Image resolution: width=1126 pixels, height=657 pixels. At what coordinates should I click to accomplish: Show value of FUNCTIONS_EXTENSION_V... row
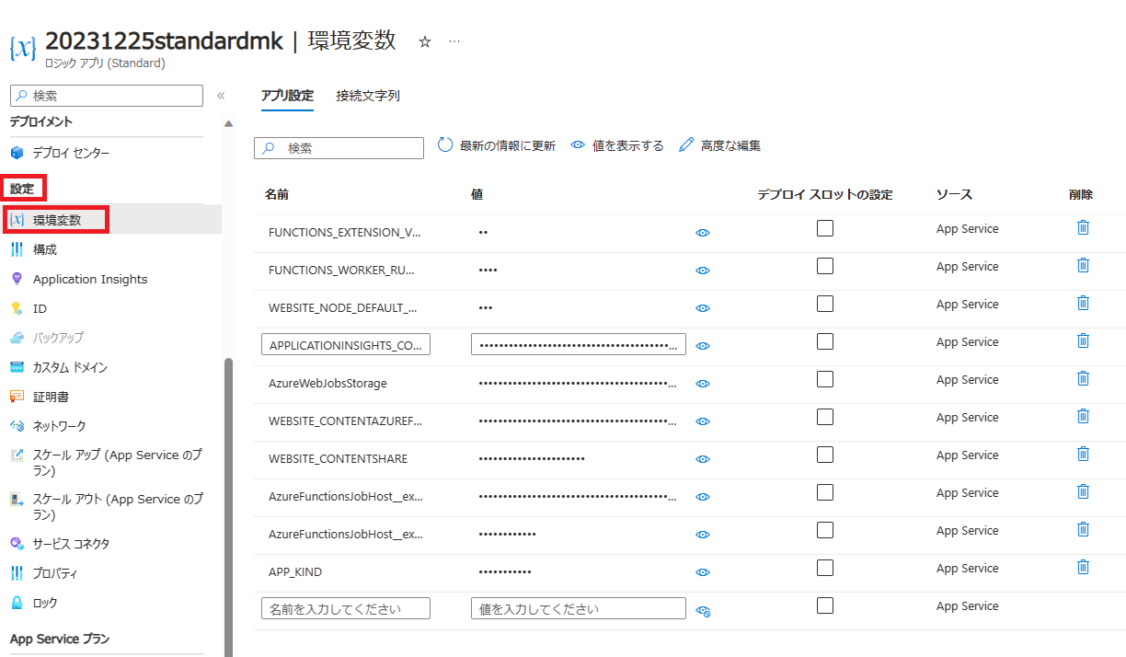(x=703, y=233)
